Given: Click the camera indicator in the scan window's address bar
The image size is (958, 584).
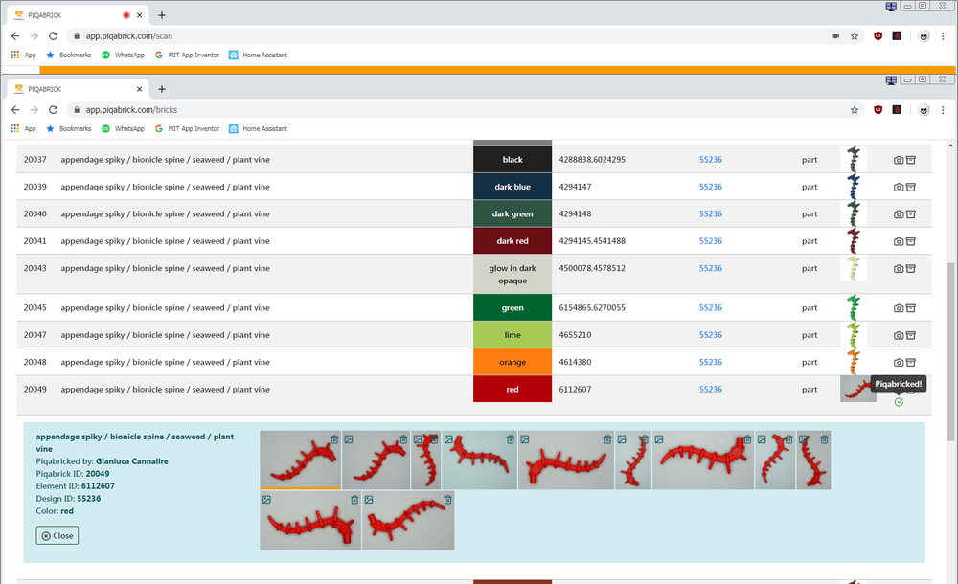Looking at the screenshot, I should coord(835,36).
